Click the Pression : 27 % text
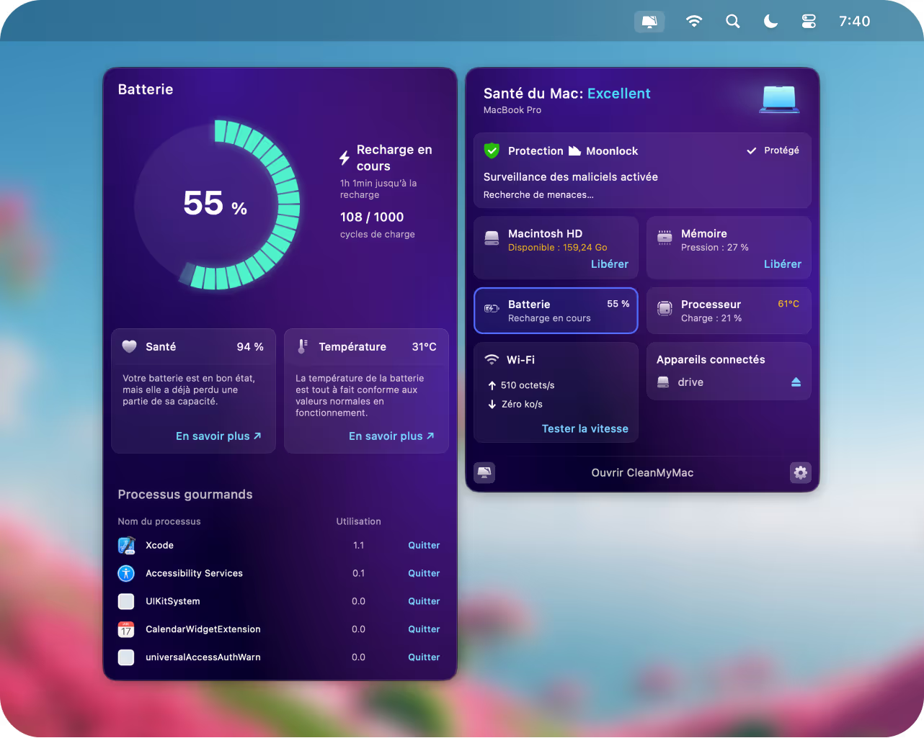This screenshot has height=738, width=924. 715,248
